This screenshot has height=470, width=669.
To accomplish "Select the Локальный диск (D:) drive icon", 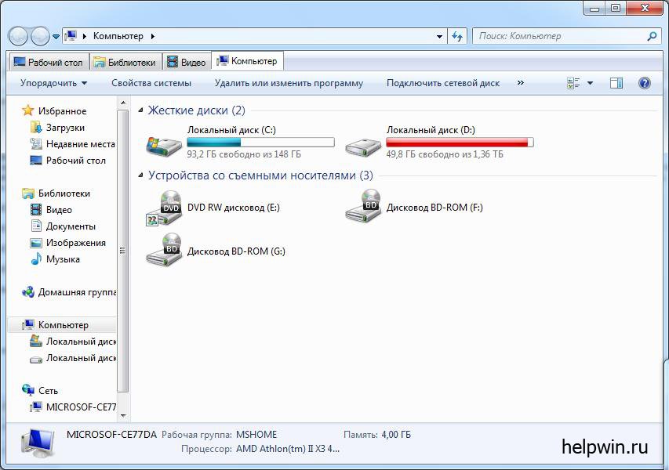I will tap(362, 146).
